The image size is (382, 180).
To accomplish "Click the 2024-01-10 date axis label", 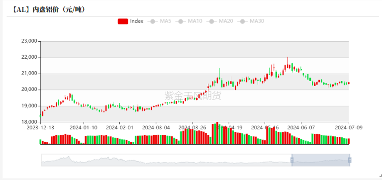I will (x=84, y=127).
